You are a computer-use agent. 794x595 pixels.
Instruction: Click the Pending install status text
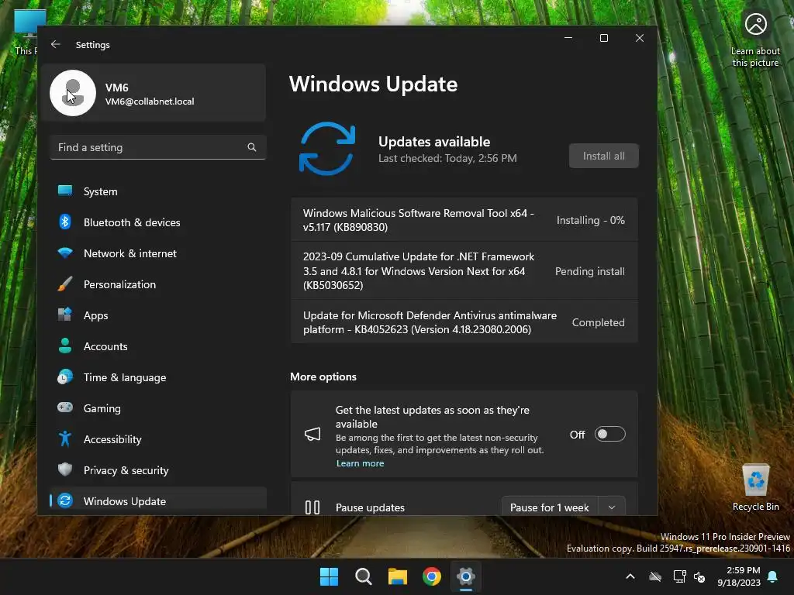[x=590, y=271]
